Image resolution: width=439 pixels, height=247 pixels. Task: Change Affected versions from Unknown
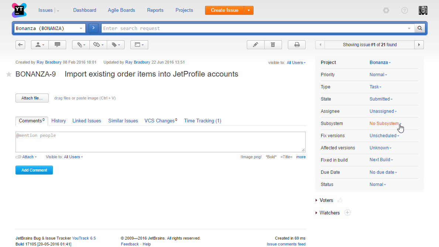click(381, 148)
